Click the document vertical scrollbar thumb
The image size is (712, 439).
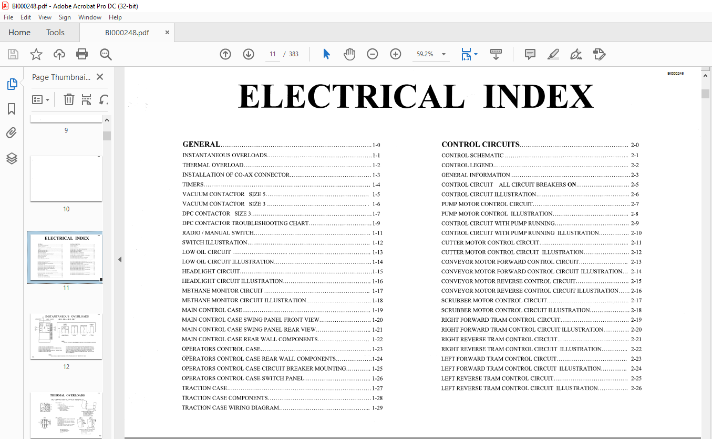(705, 94)
